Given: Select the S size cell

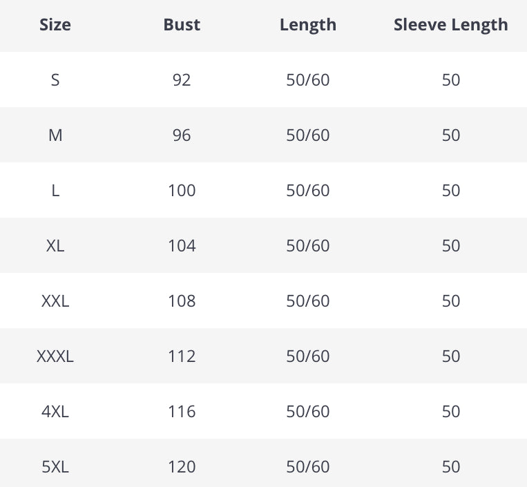Looking at the screenshot, I should [x=55, y=80].
